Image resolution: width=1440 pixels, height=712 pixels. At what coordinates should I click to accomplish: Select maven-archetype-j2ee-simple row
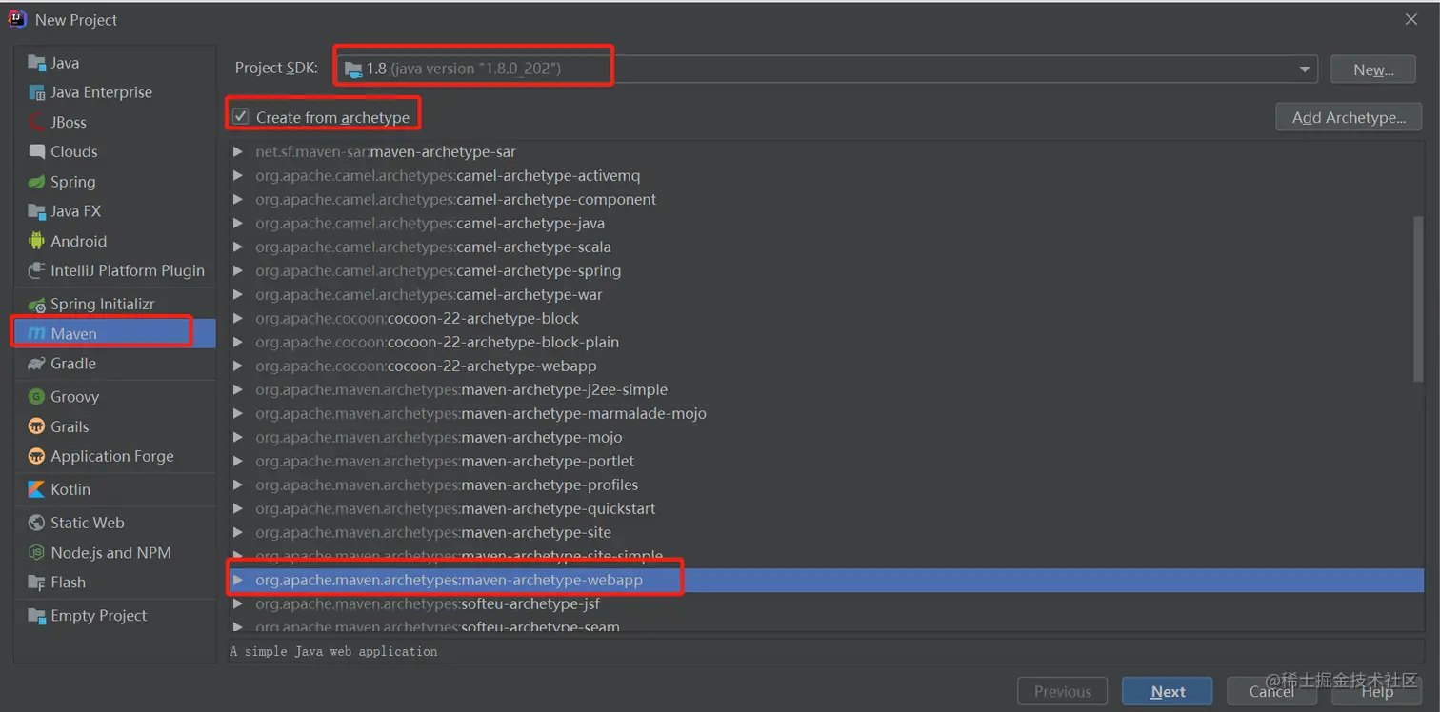click(x=827, y=389)
